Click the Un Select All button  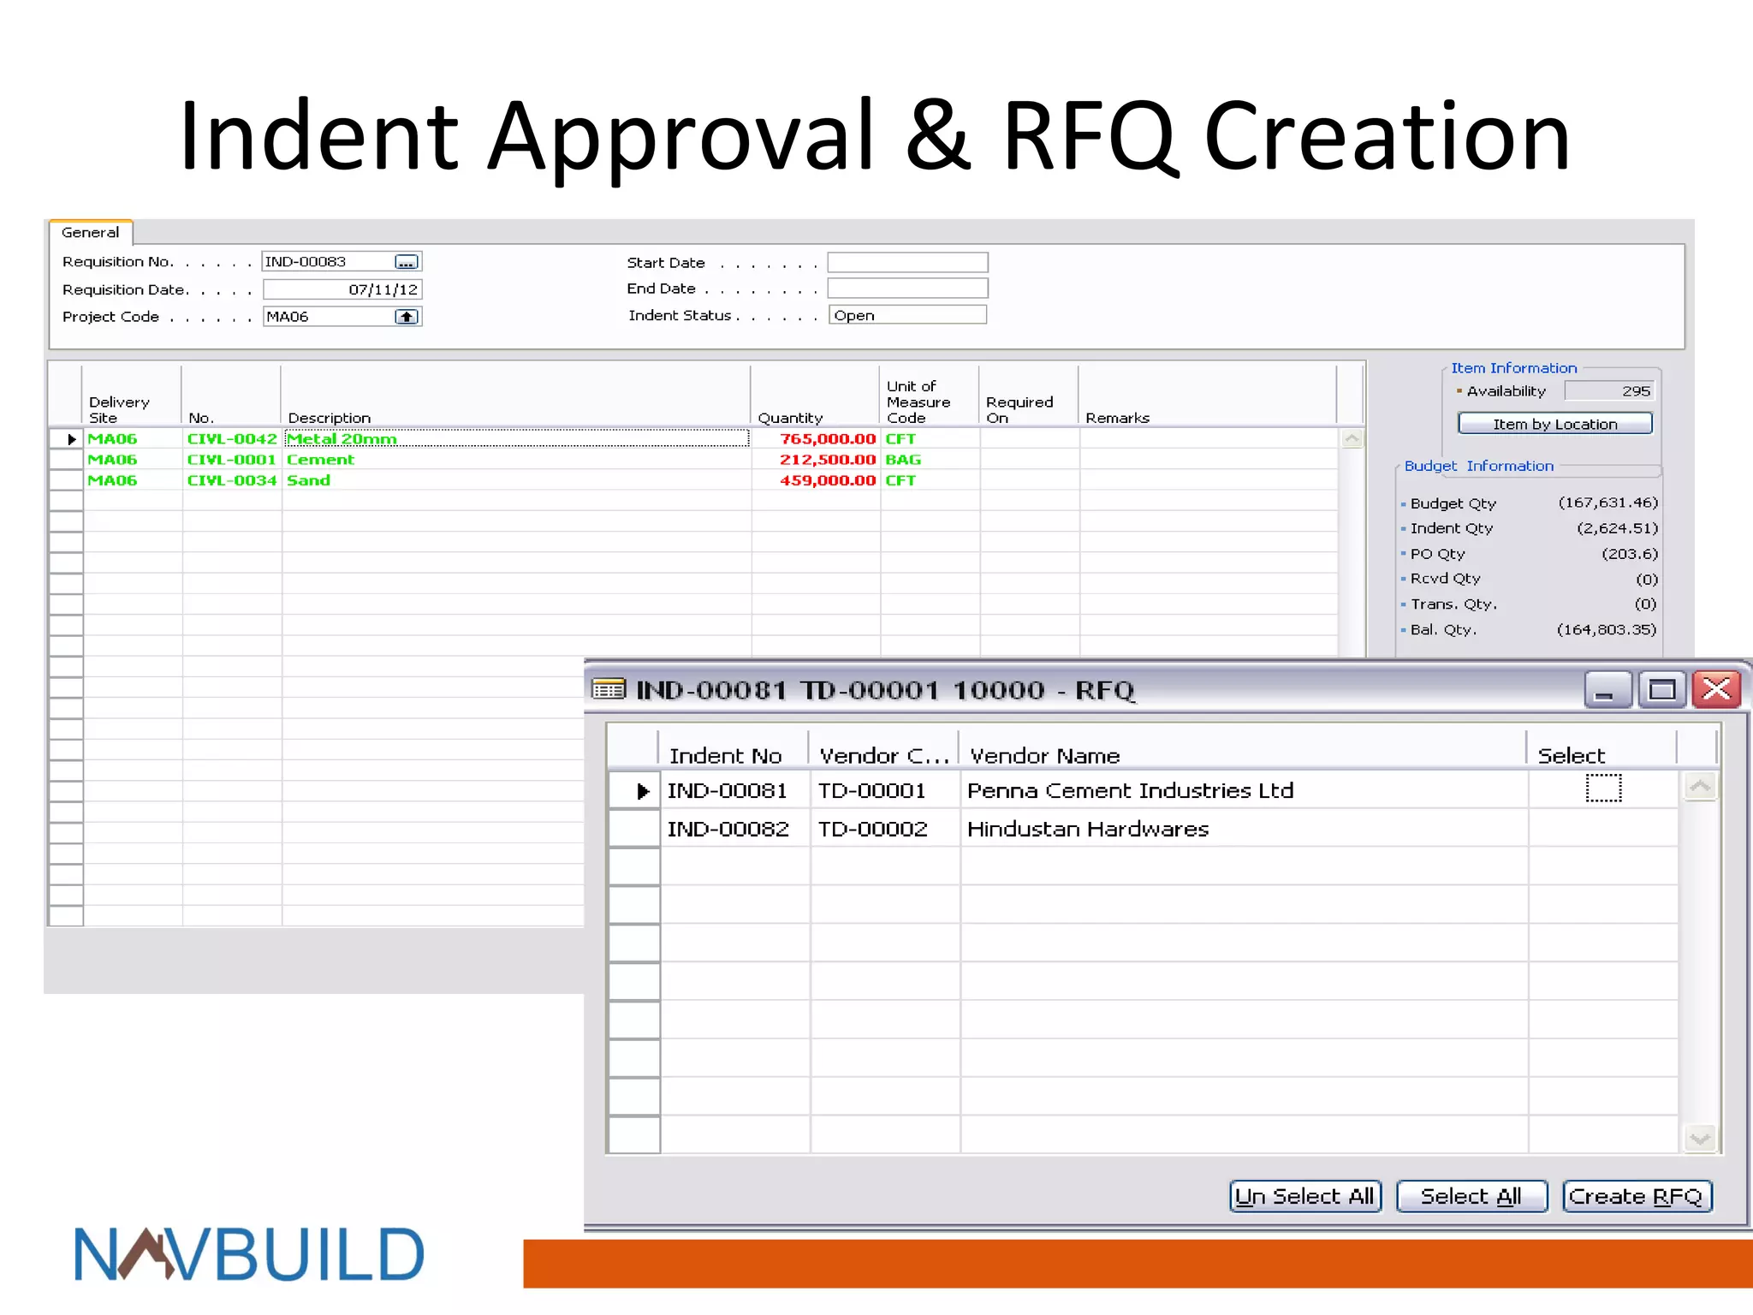click(x=1305, y=1196)
